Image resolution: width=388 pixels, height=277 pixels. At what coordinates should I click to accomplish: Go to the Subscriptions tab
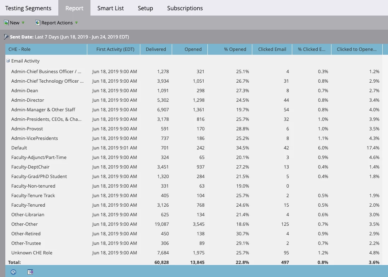tap(185, 8)
